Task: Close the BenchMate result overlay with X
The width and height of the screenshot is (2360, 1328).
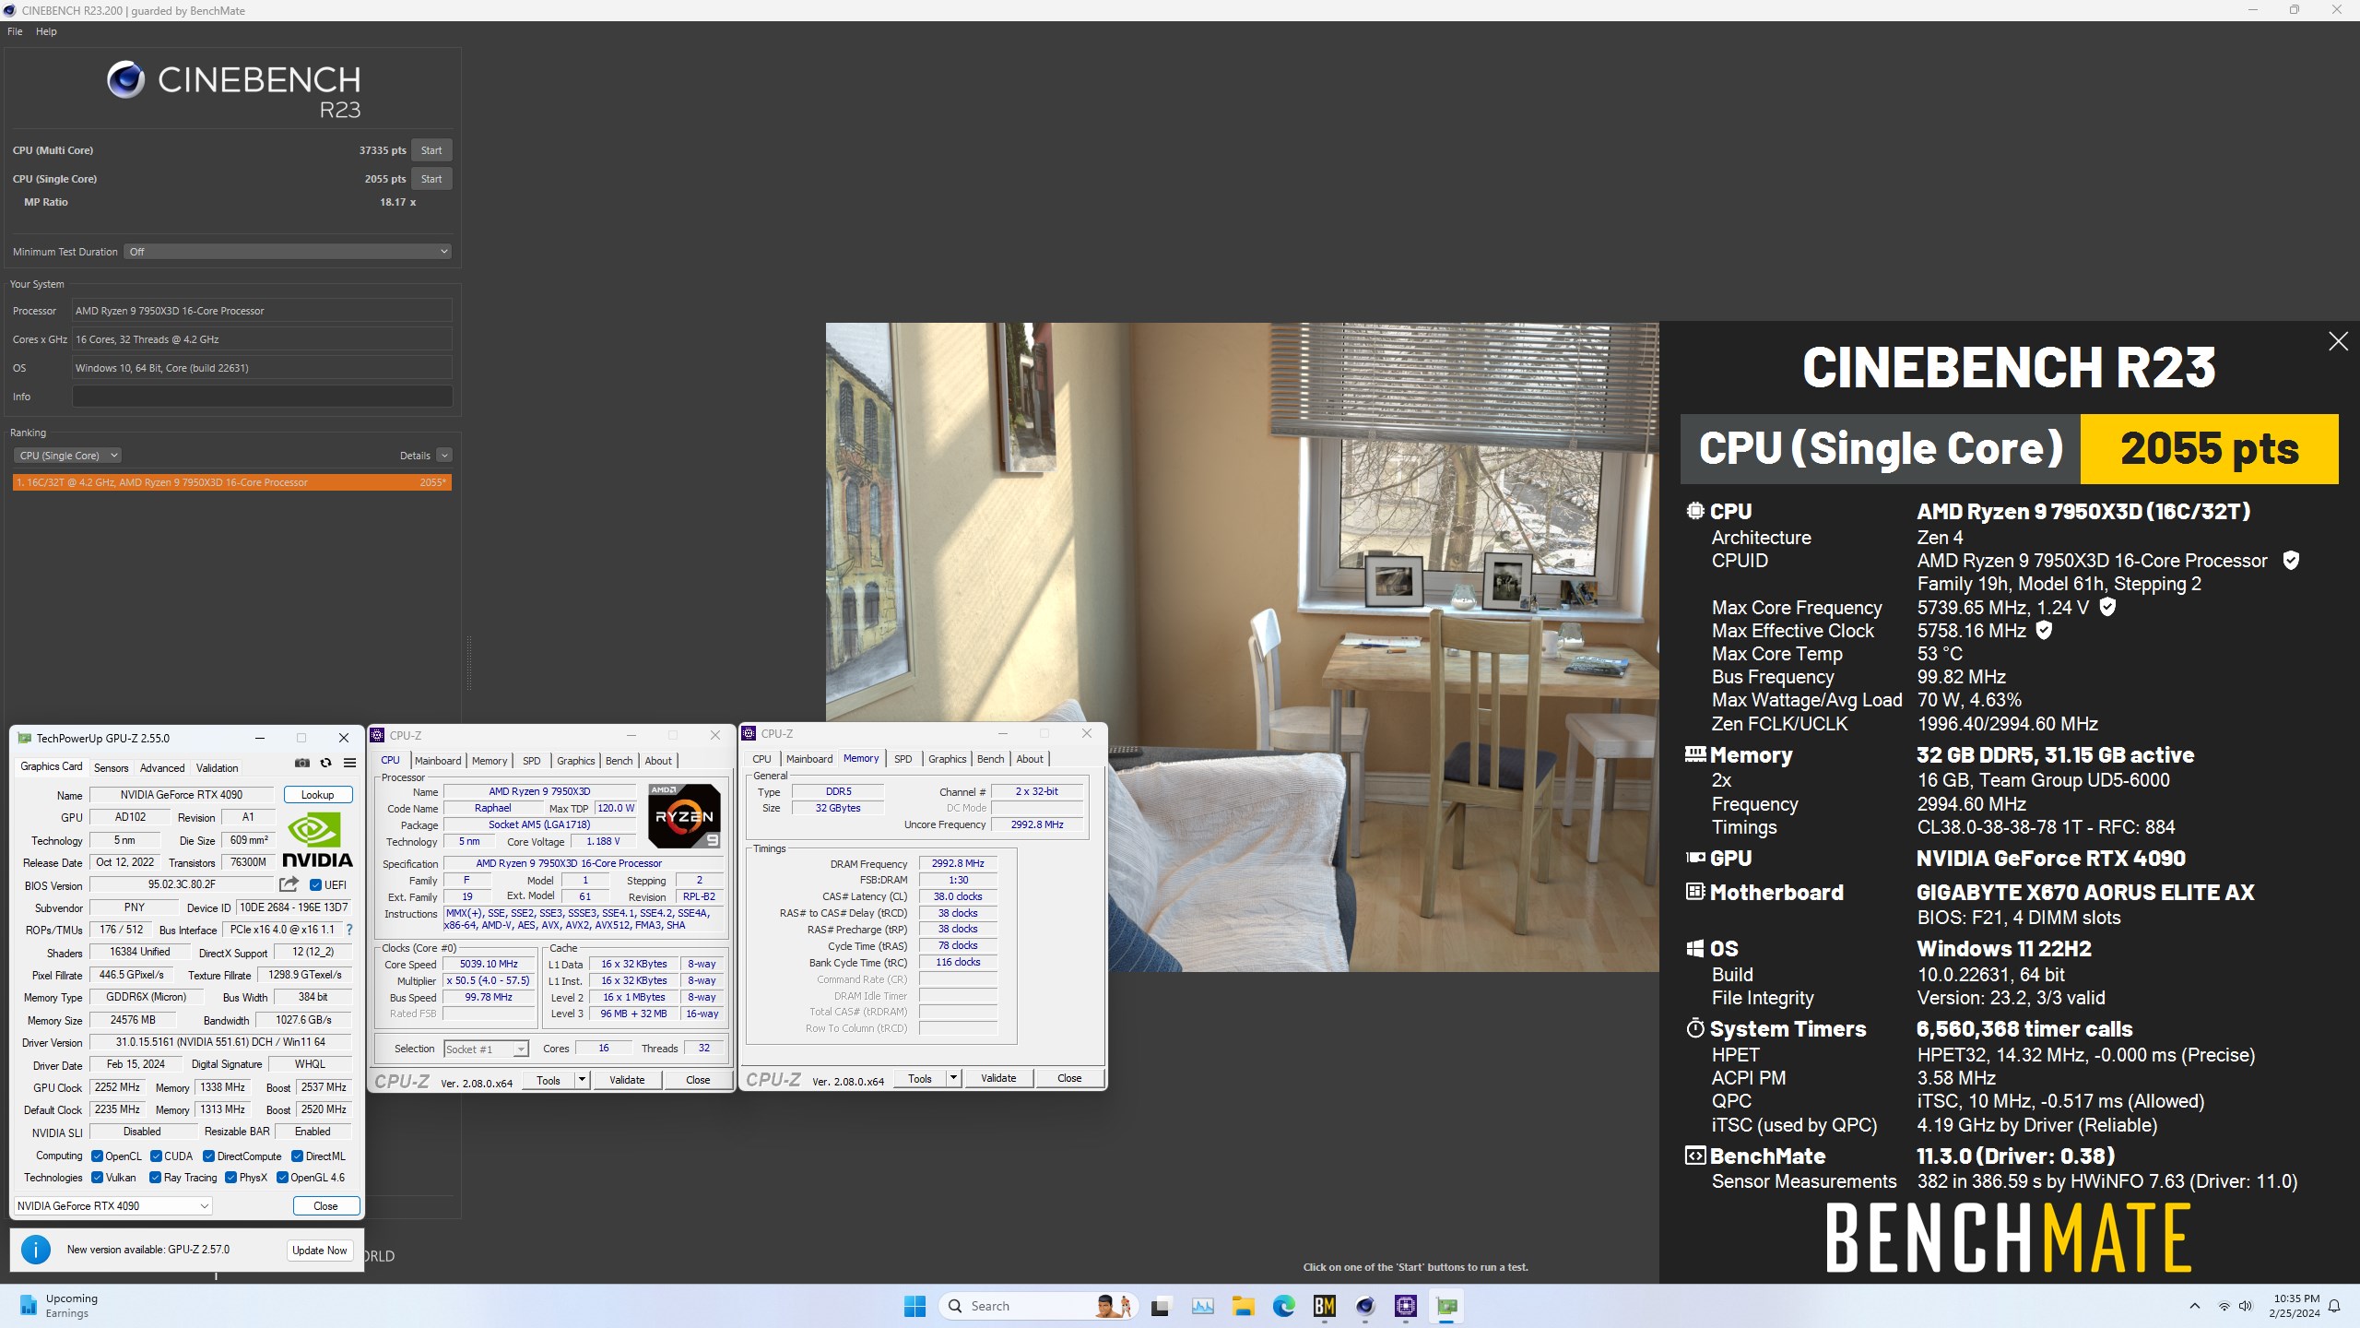Action: pyautogui.click(x=2338, y=341)
